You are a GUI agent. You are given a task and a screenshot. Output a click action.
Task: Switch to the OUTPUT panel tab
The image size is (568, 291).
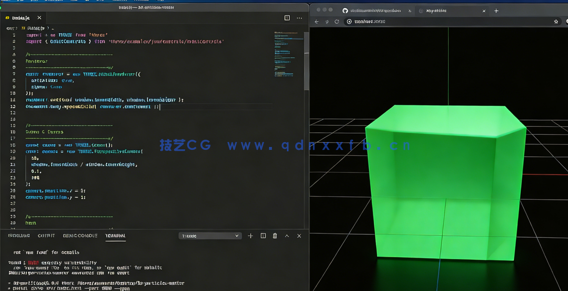point(46,236)
